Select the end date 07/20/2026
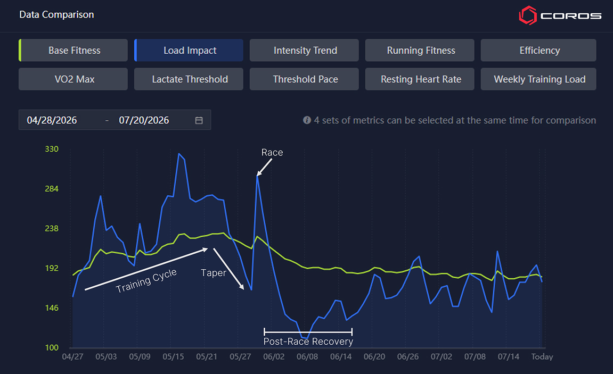 click(x=144, y=120)
